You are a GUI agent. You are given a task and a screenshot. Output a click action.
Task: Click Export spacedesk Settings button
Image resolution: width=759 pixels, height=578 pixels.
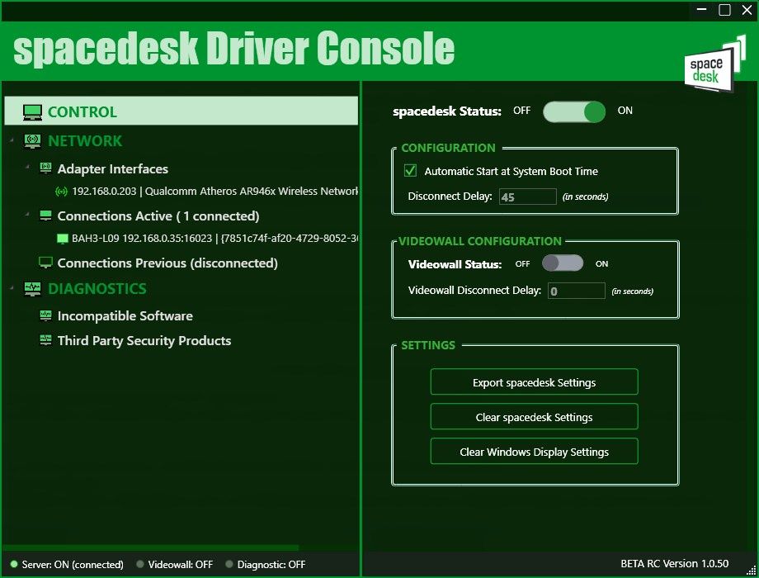click(x=534, y=382)
